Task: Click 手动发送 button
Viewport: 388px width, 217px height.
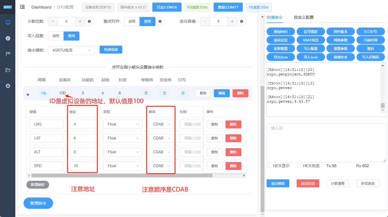Action: point(368,183)
